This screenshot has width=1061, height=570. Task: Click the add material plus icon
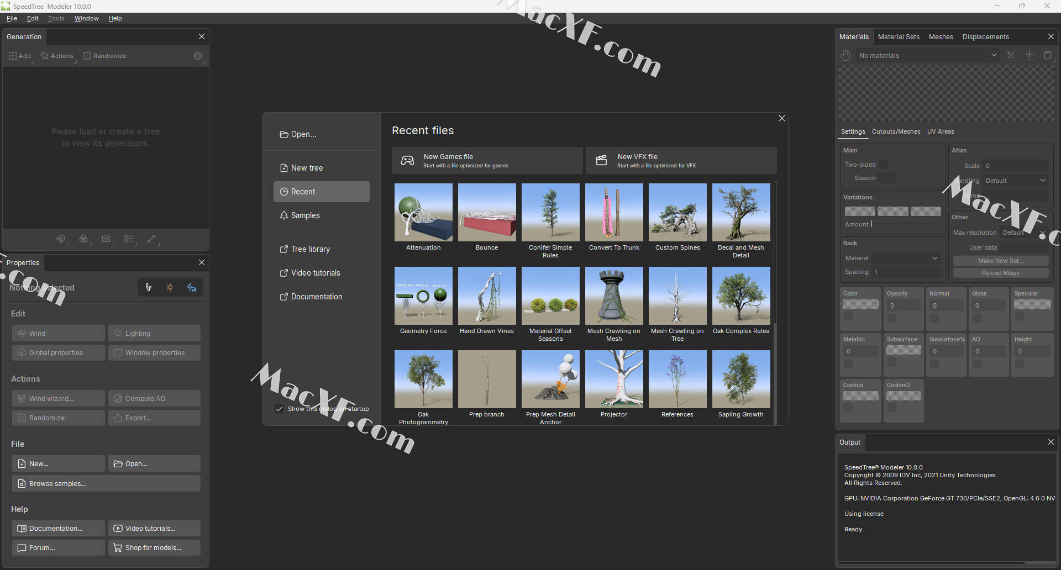1030,55
